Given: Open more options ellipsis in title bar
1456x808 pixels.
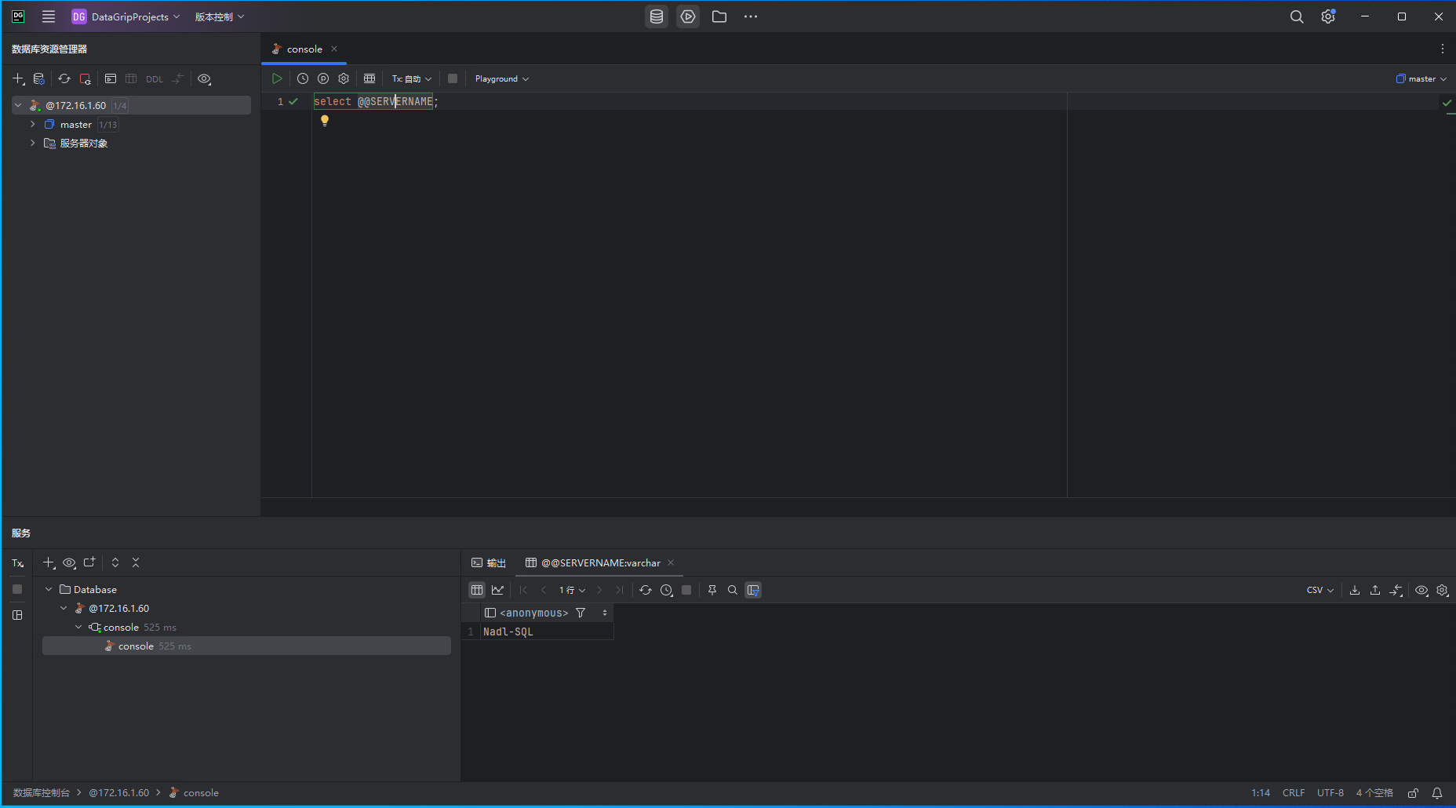Looking at the screenshot, I should point(751,16).
